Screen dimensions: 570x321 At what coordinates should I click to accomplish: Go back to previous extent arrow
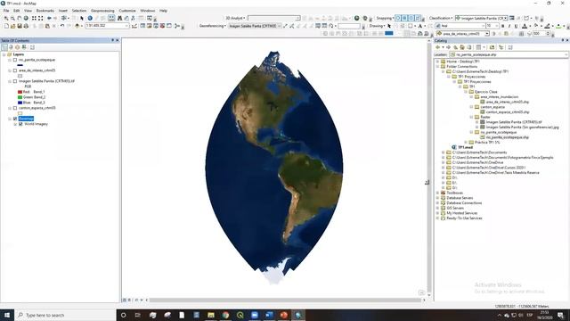[x=49, y=18]
